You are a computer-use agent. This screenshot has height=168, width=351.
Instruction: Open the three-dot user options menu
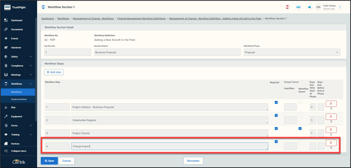tap(340, 7)
